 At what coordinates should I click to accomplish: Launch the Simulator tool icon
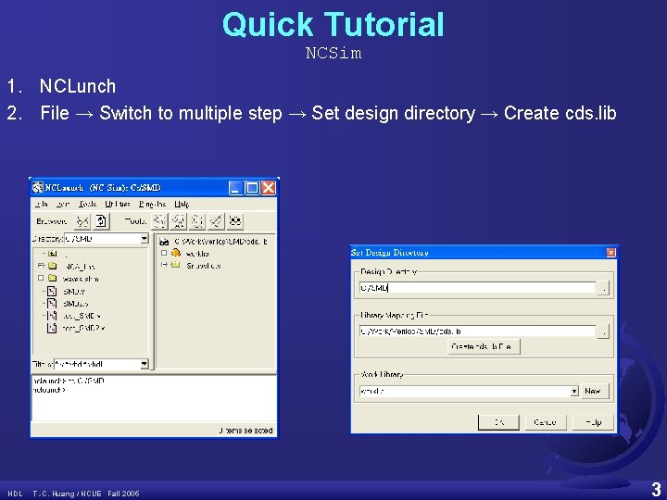[216, 221]
